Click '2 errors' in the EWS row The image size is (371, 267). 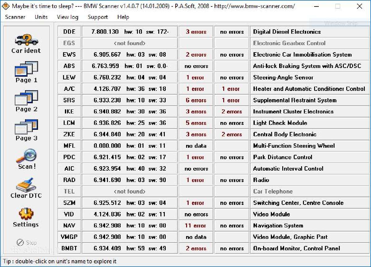coord(196,55)
